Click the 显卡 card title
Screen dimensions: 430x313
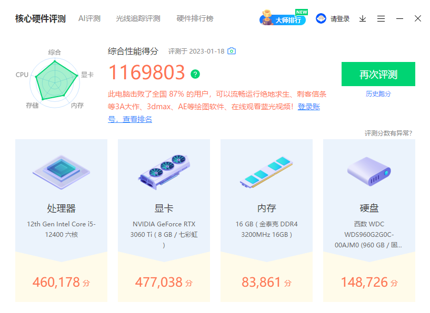(x=164, y=208)
